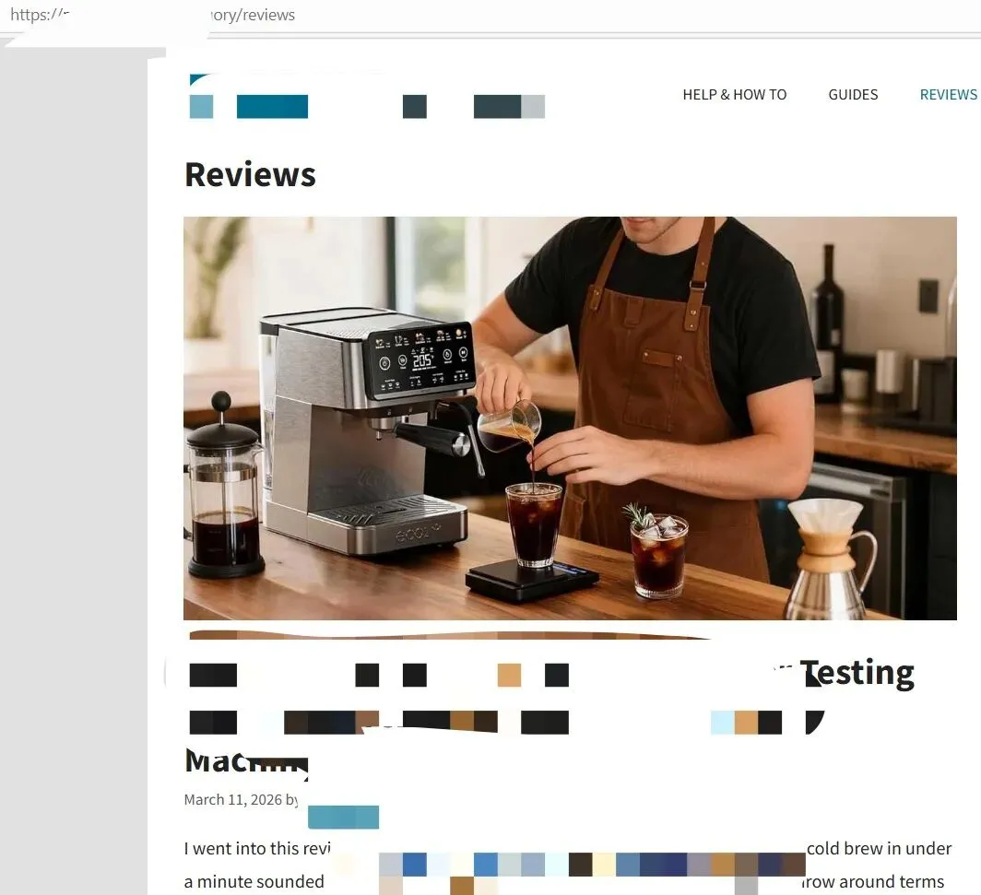Click the excerpt text "cold brew in under"
Viewport: 981px width, 895px height.
[879, 849]
